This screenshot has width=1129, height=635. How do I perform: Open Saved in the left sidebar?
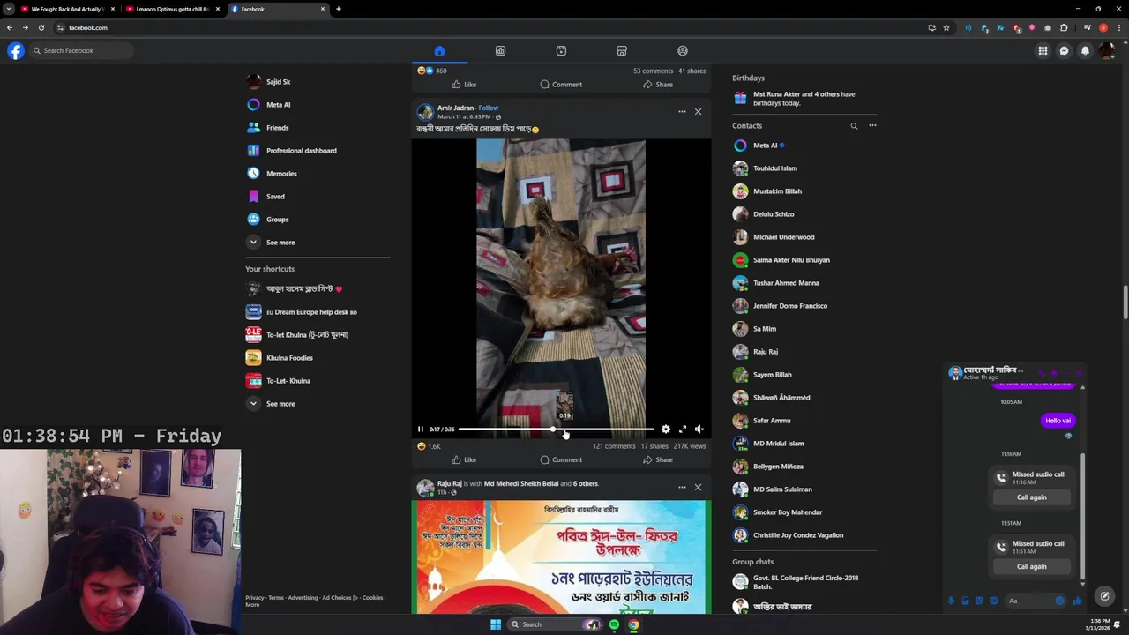coord(318,196)
